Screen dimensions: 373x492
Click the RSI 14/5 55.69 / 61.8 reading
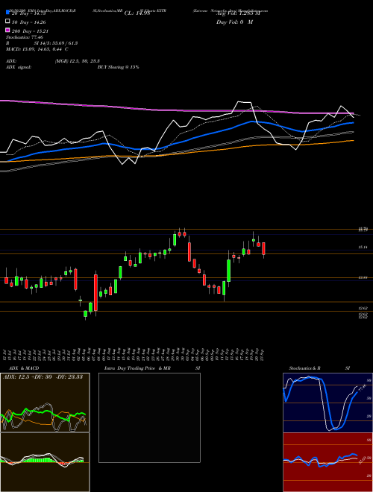[42, 43]
